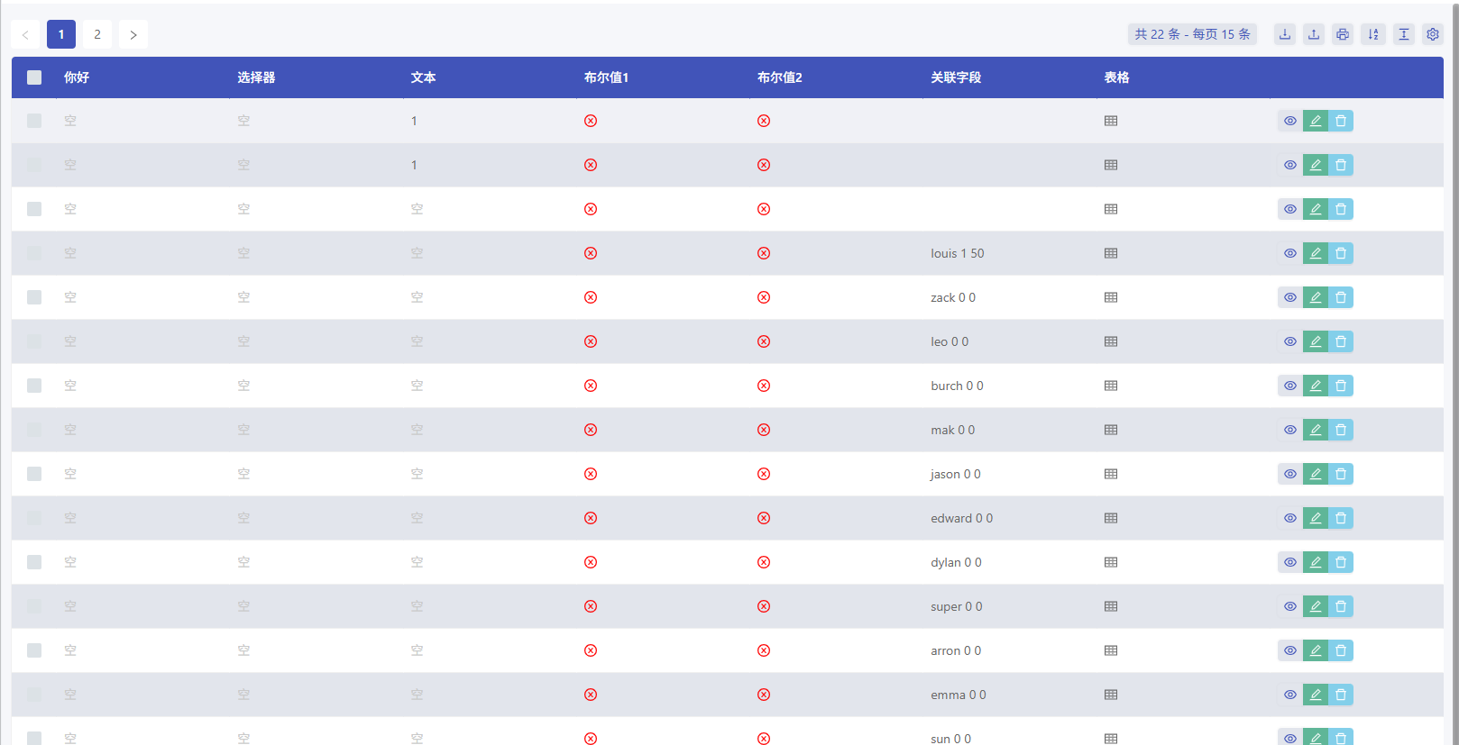
Task: Edit the edward 0 0 row
Action: pos(1316,518)
